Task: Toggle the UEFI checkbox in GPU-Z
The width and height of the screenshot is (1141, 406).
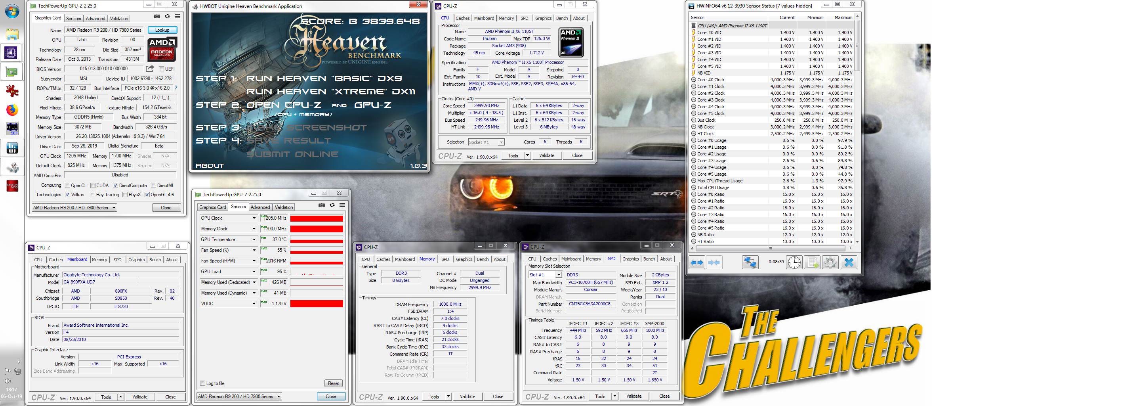Action: coord(162,69)
